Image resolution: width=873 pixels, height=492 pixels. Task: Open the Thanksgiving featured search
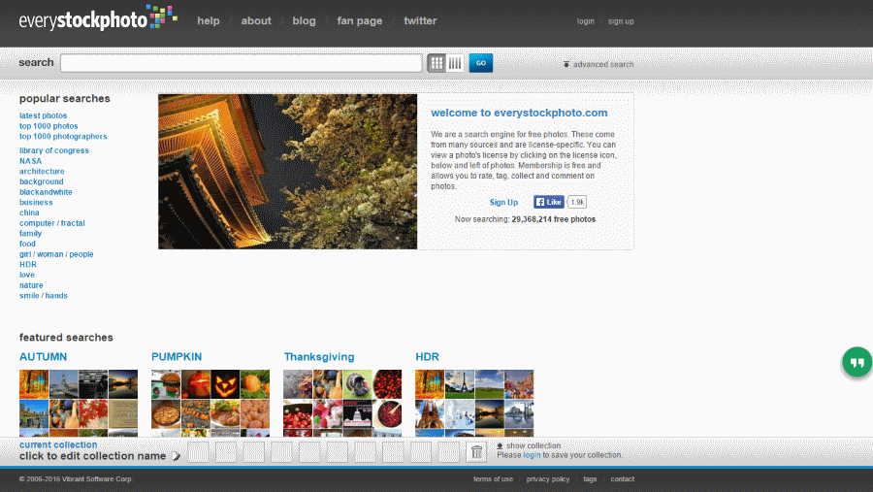click(x=319, y=356)
